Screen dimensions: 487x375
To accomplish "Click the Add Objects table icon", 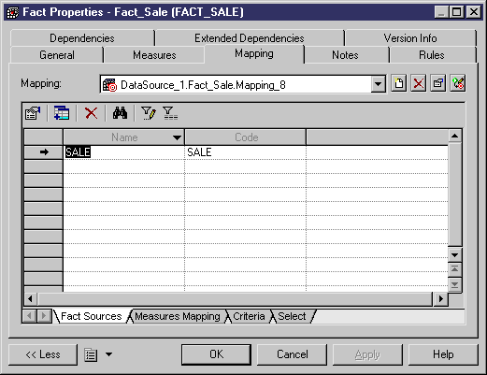I will pos(62,113).
